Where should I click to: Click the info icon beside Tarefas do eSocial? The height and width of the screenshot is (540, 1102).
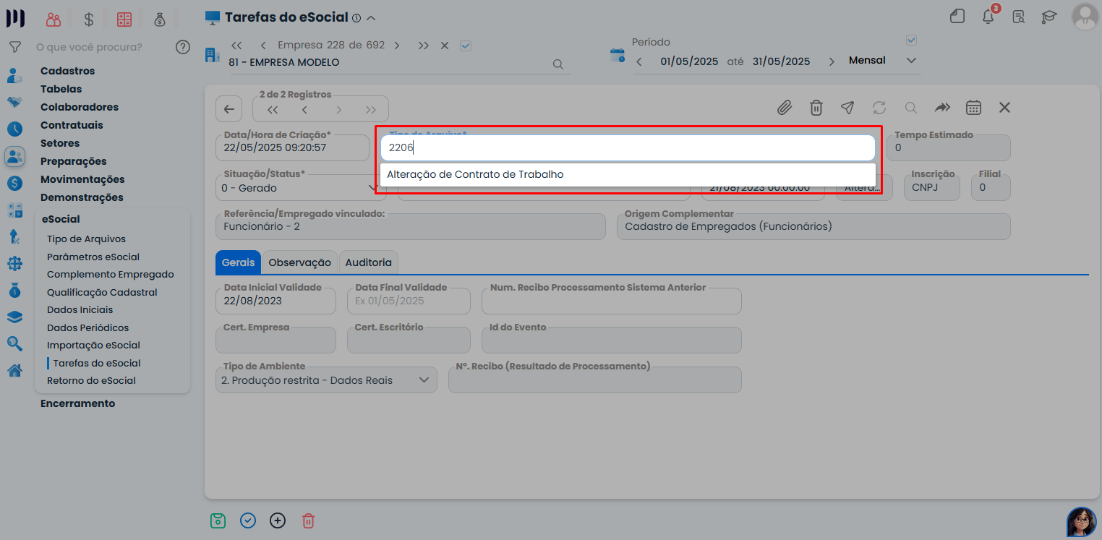click(x=356, y=18)
